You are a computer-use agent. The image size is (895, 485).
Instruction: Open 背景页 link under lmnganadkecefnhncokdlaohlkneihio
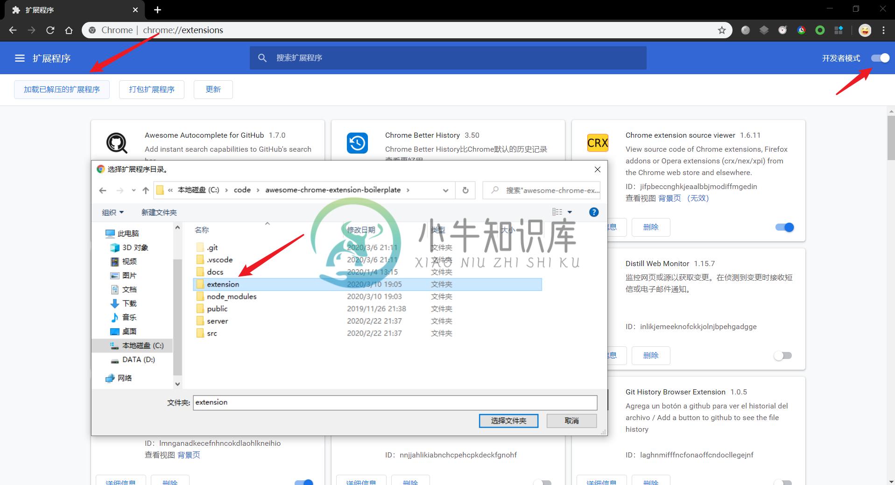(x=189, y=455)
